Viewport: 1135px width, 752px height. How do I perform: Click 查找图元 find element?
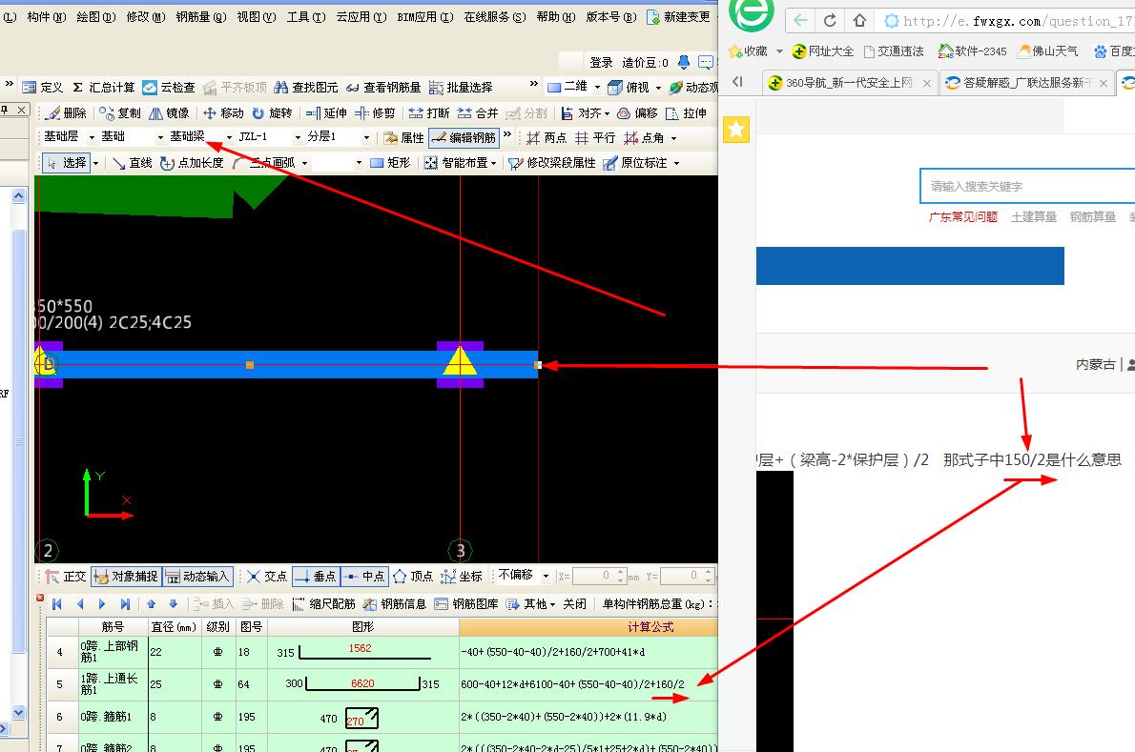tap(306, 88)
